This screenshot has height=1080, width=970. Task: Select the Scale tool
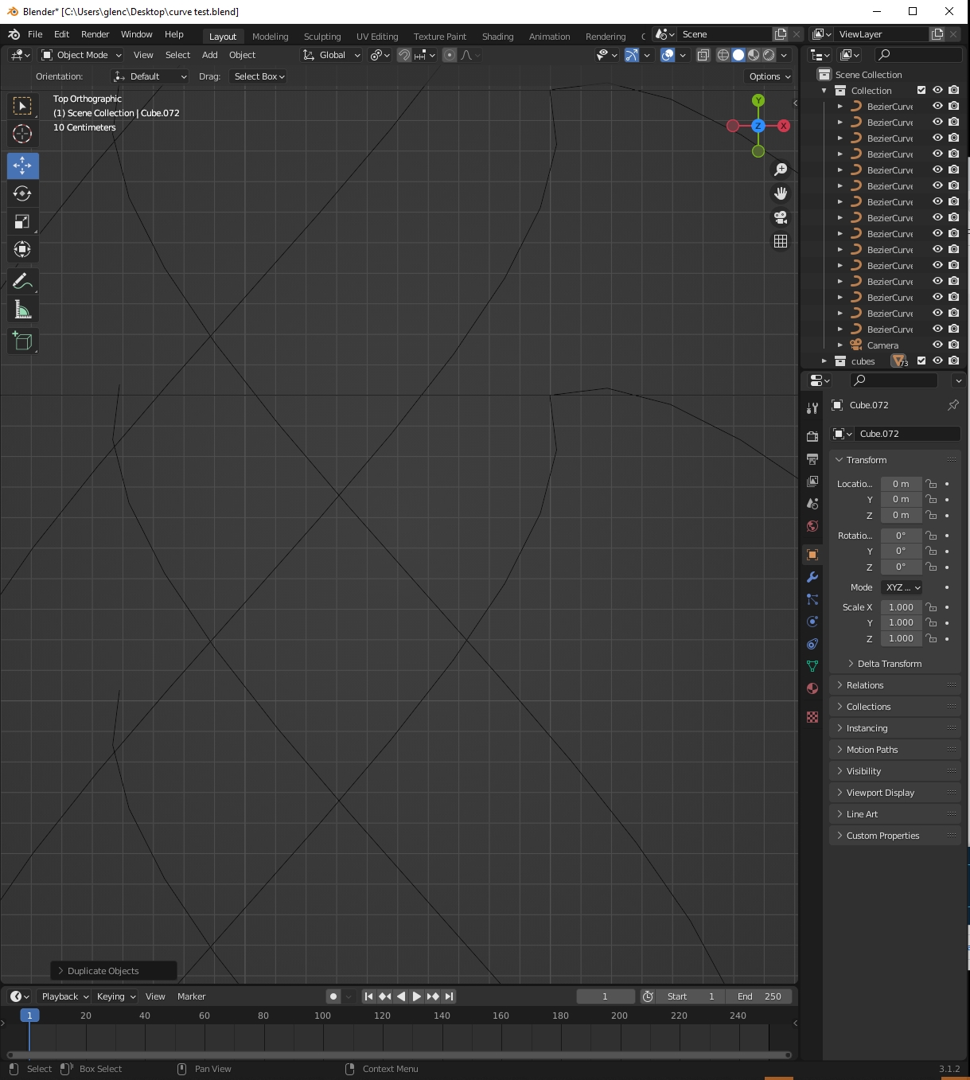click(x=22, y=221)
